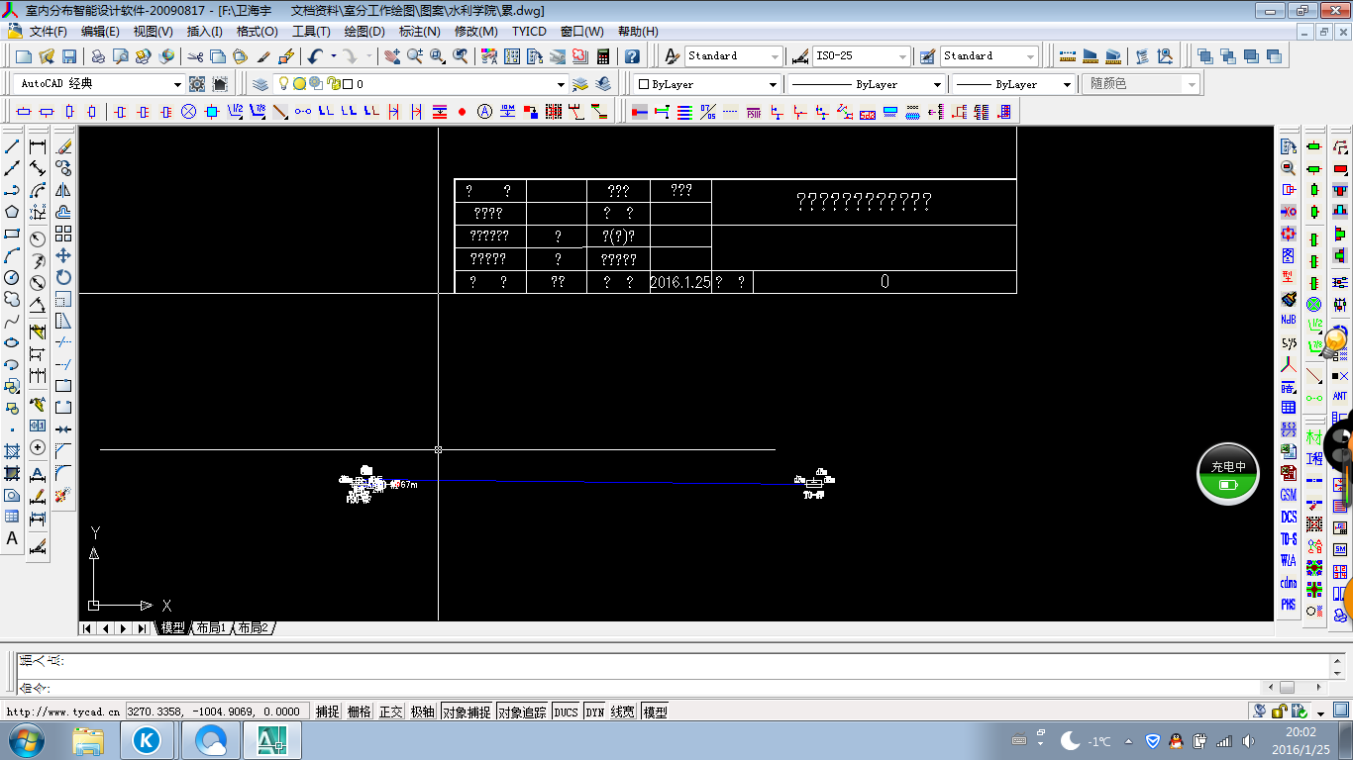Toggle DUCS in status bar

pyautogui.click(x=566, y=712)
